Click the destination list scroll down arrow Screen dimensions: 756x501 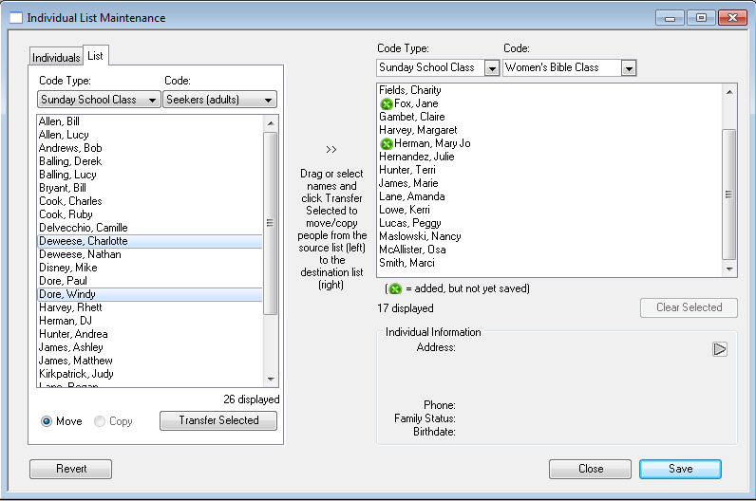(729, 269)
